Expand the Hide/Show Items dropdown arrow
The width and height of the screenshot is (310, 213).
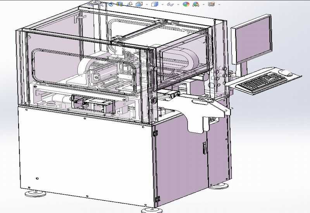(178, 4)
